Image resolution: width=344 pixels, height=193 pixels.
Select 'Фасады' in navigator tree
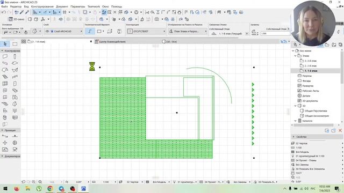[x=306, y=81]
